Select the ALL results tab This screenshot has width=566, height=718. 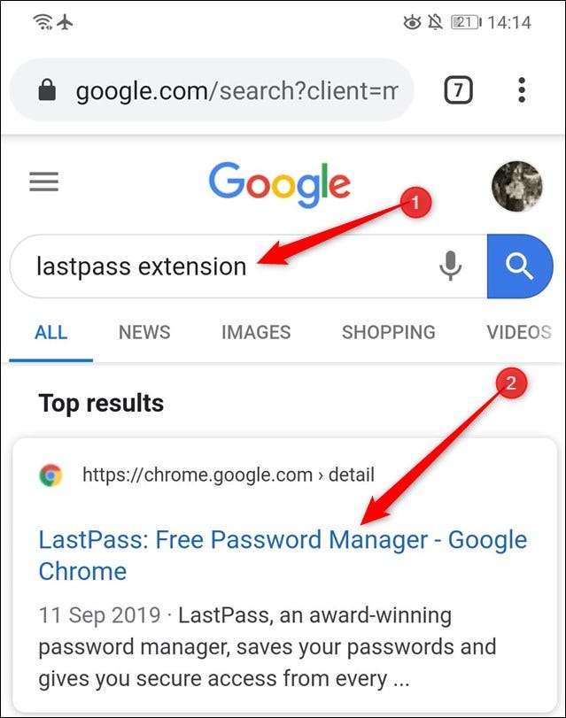click(x=50, y=332)
